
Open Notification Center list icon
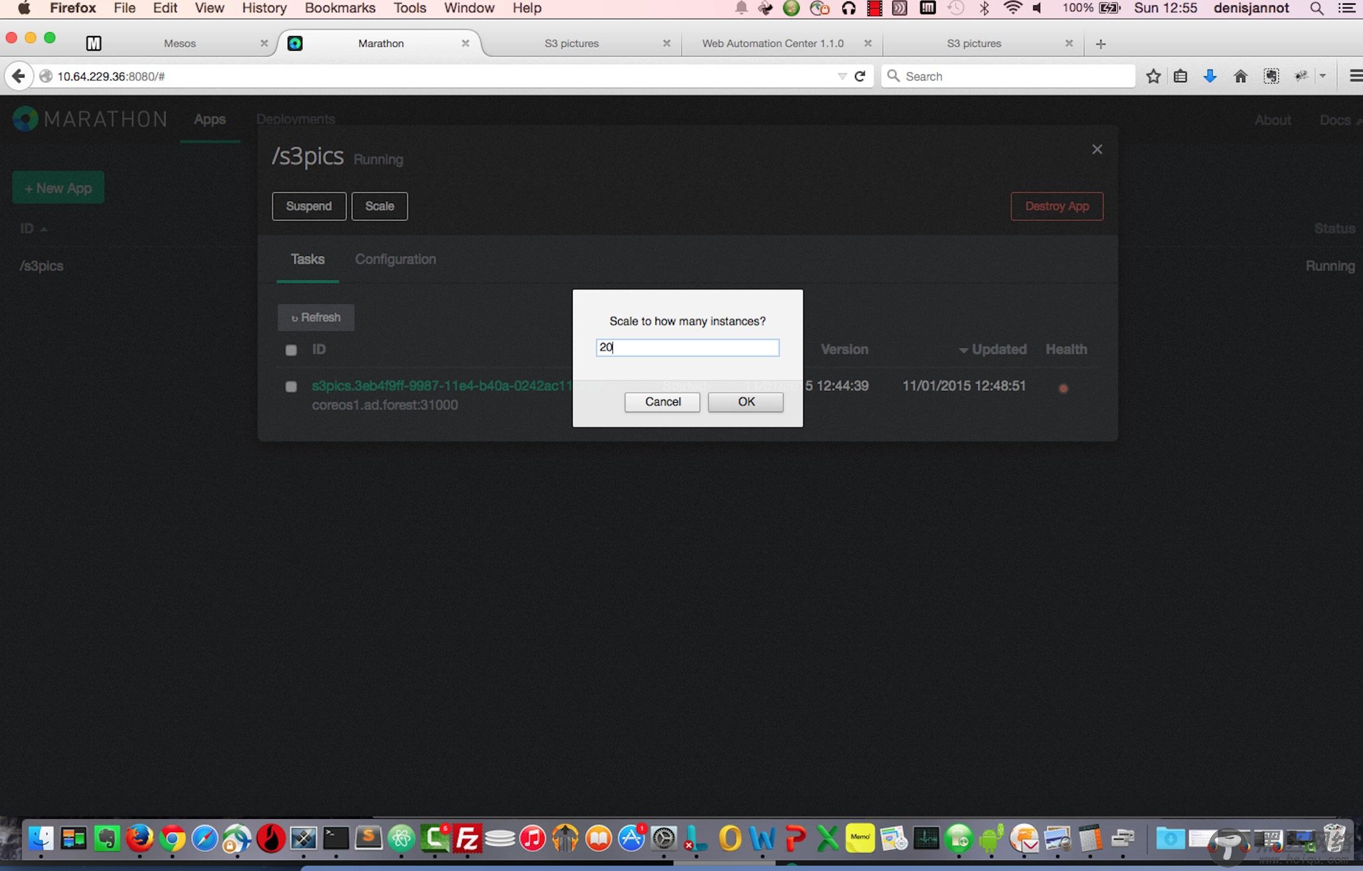[x=1346, y=8]
